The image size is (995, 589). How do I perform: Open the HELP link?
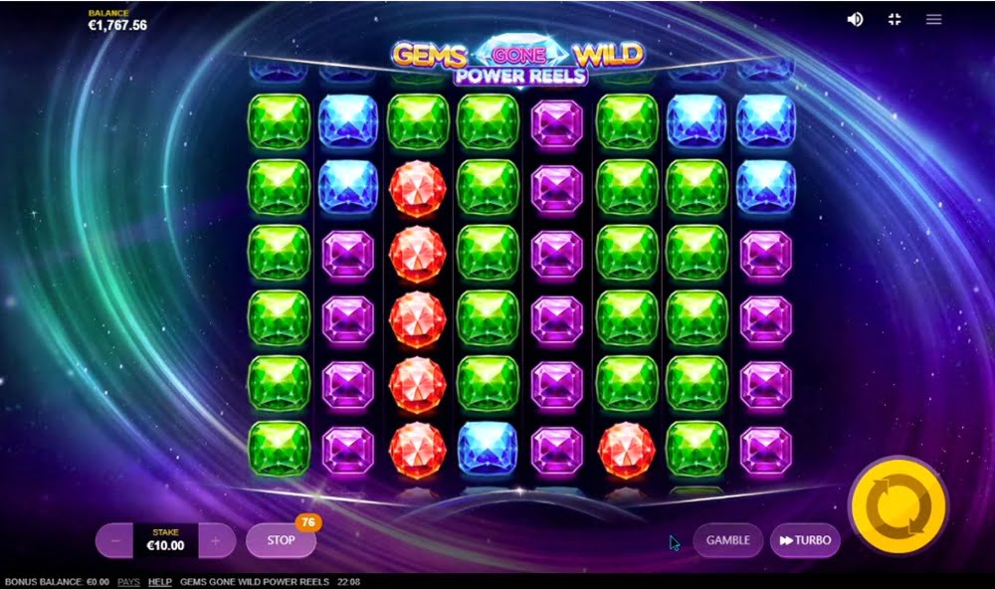[x=160, y=581]
